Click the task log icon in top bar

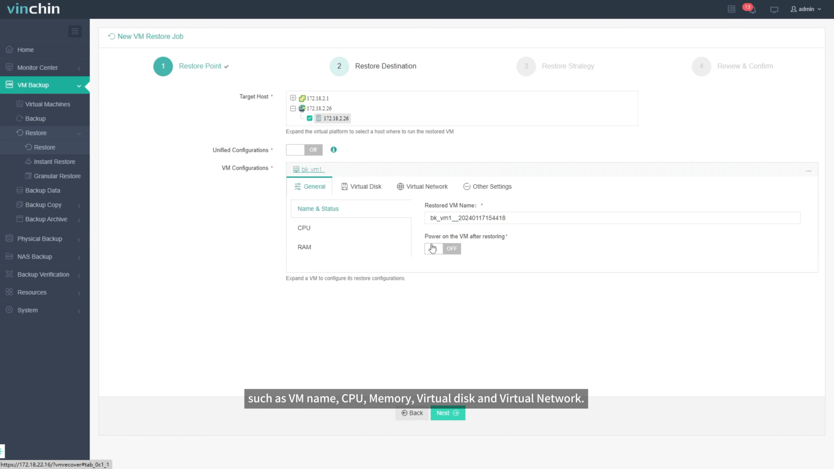[731, 9]
